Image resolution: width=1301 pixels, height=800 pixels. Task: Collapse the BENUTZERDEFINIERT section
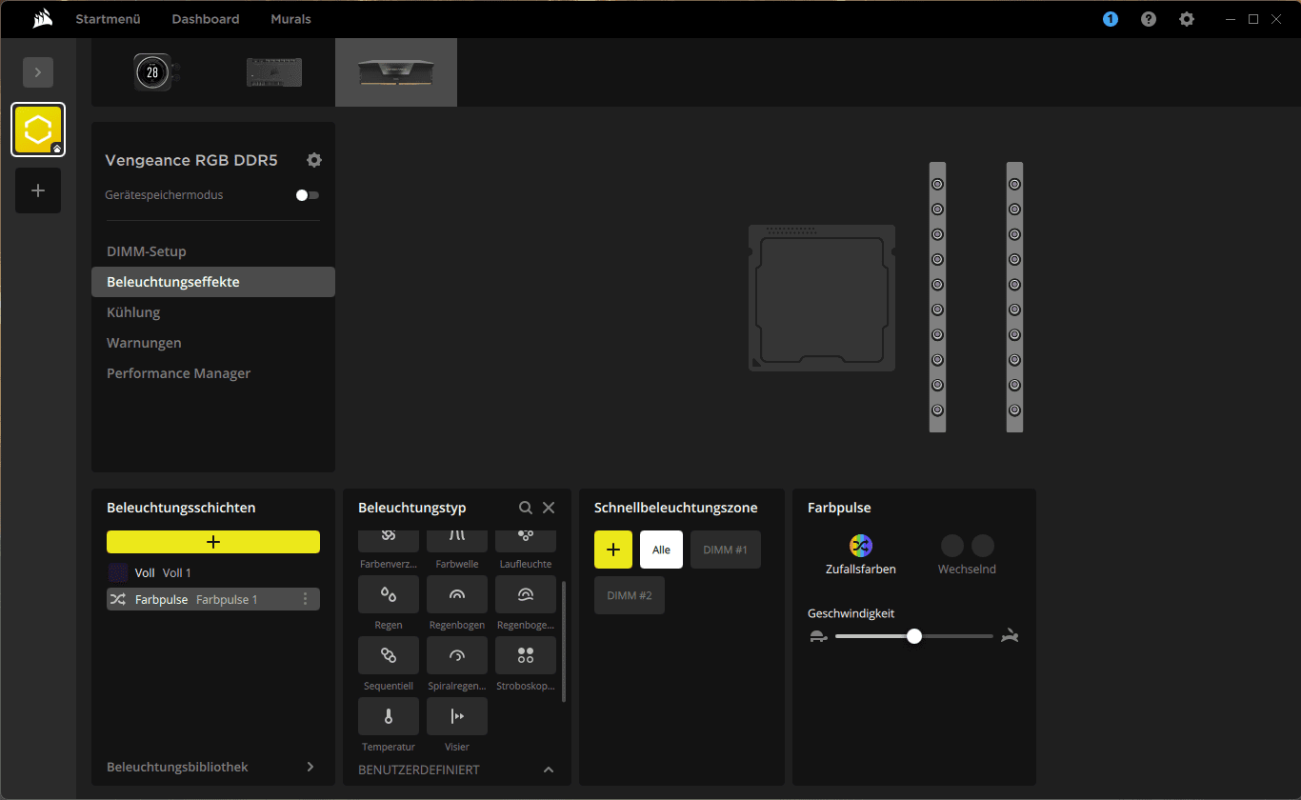pyautogui.click(x=549, y=770)
